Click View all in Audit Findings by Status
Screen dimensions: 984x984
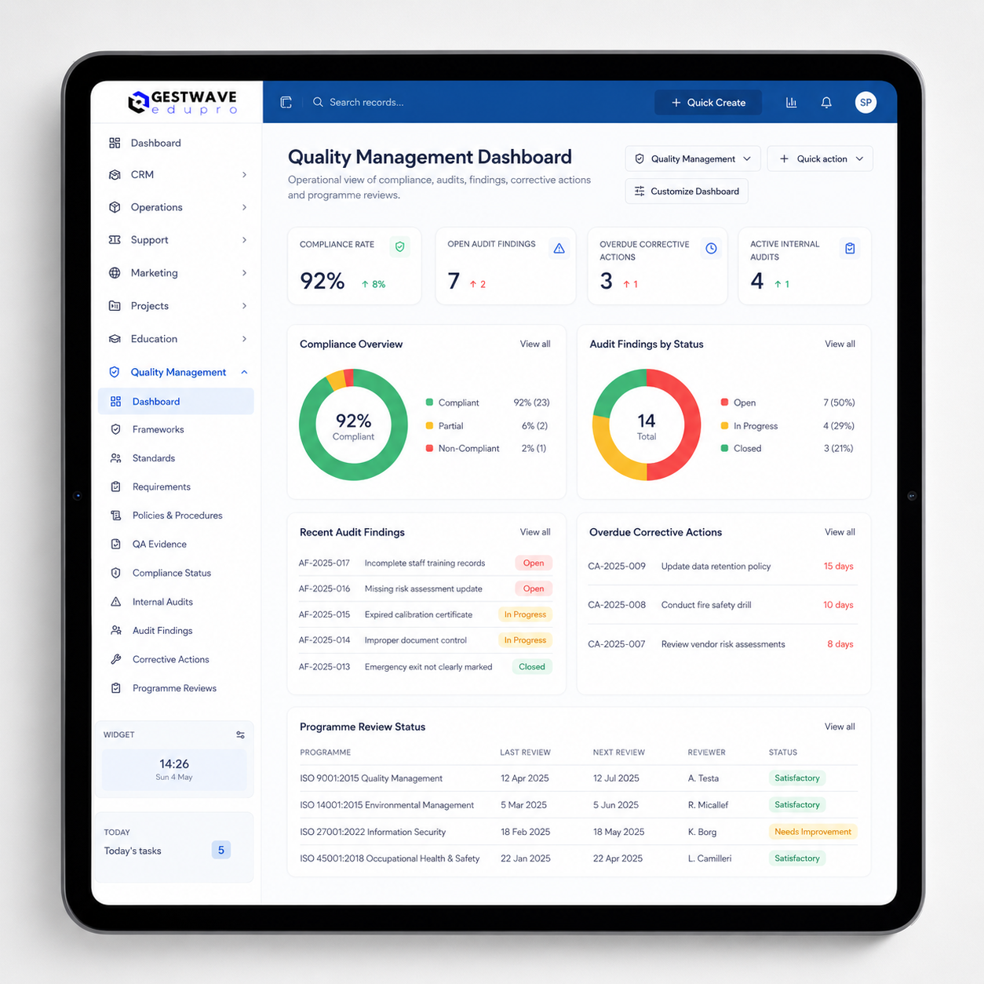pos(840,344)
